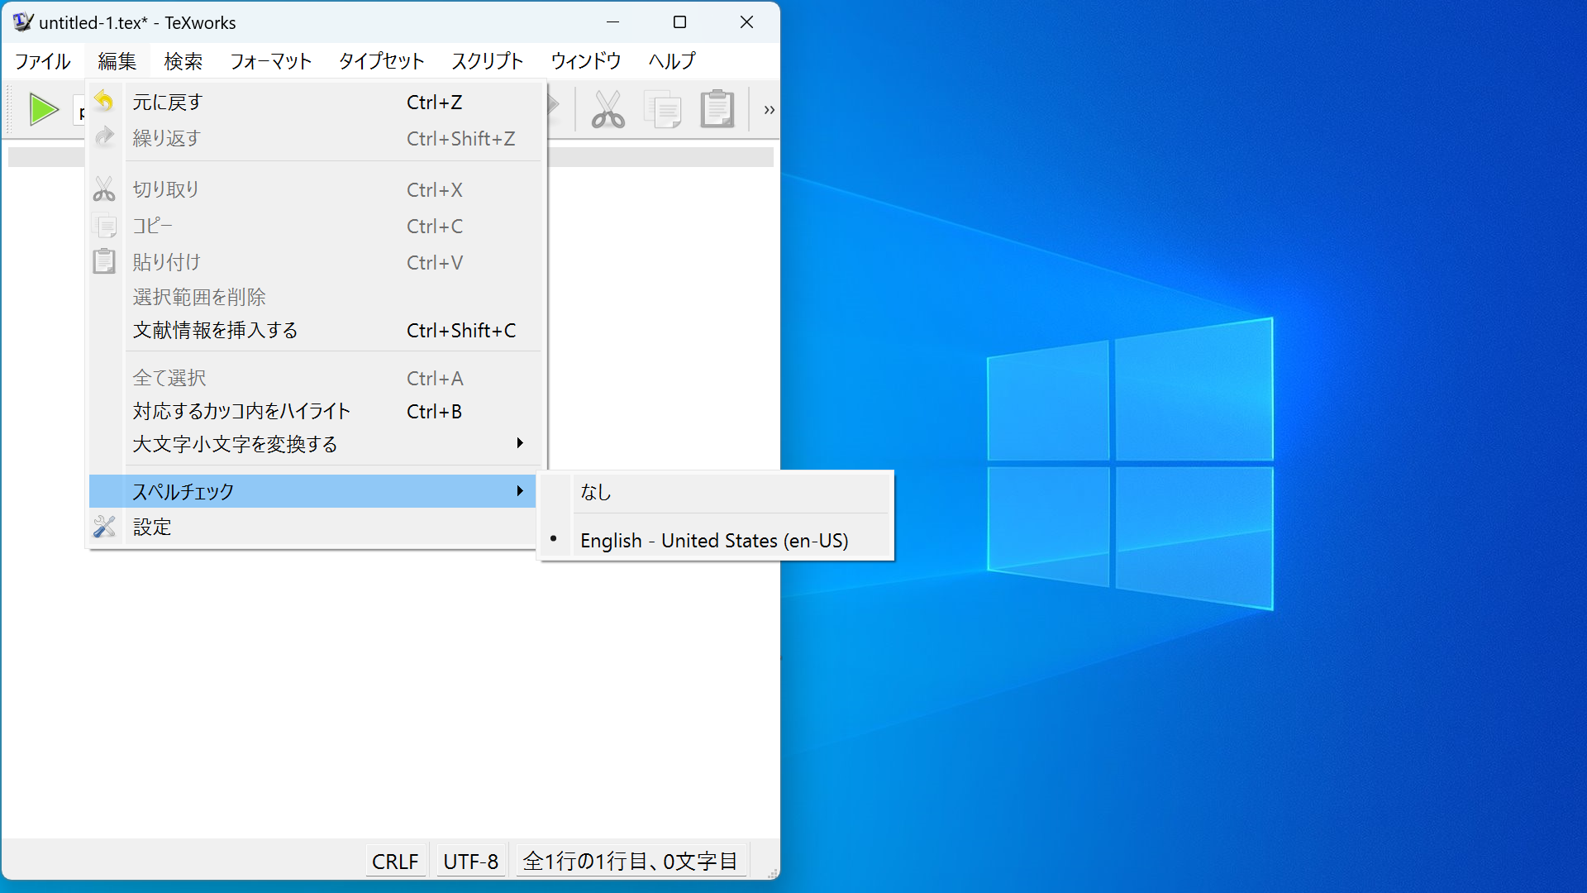Open the スクリプト menu
The image size is (1587, 893).
tap(487, 61)
